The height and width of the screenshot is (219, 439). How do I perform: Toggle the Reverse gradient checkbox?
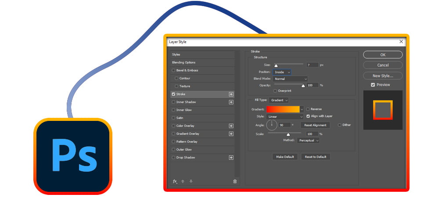pos(308,109)
